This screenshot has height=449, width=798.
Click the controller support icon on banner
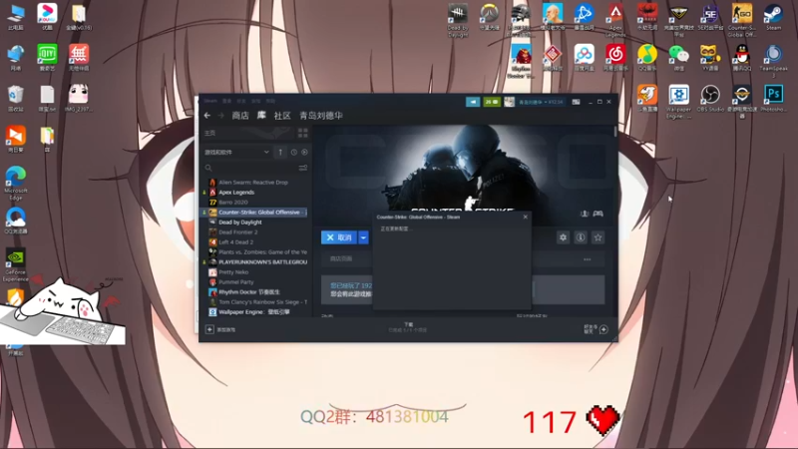598,214
